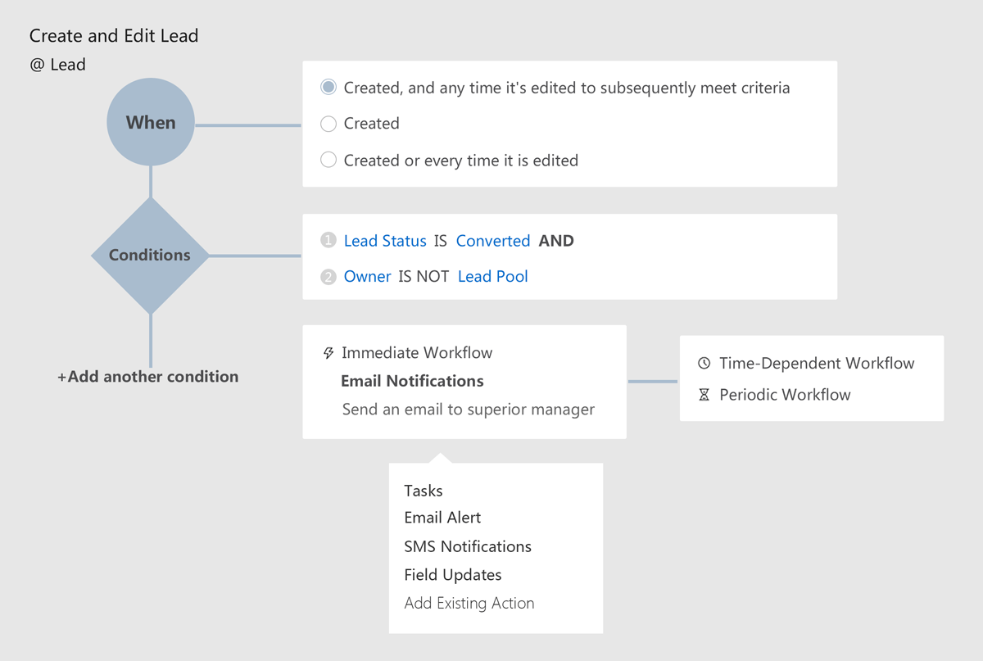Choose 'Created or every time it is edited'
Viewport: 983px width, 661px height.
pyautogui.click(x=328, y=161)
